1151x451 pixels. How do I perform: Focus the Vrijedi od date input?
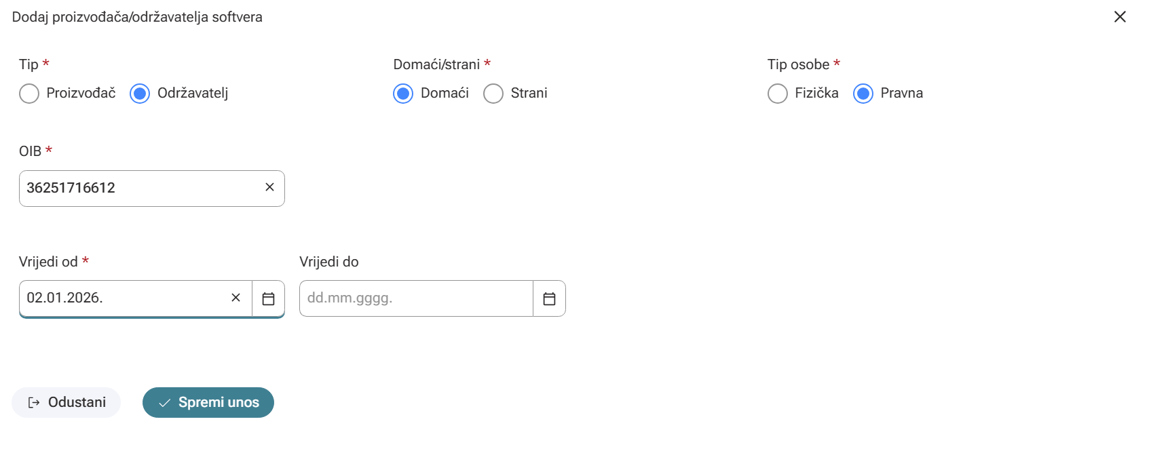(122, 298)
